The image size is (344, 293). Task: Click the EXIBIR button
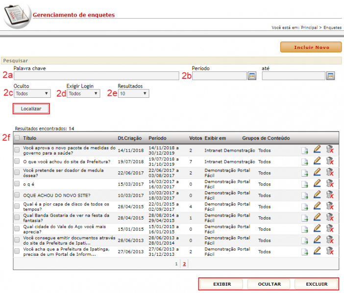(222, 284)
